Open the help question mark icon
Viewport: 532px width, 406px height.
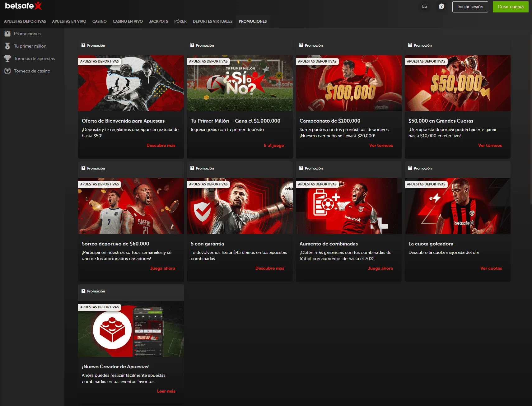tap(441, 7)
